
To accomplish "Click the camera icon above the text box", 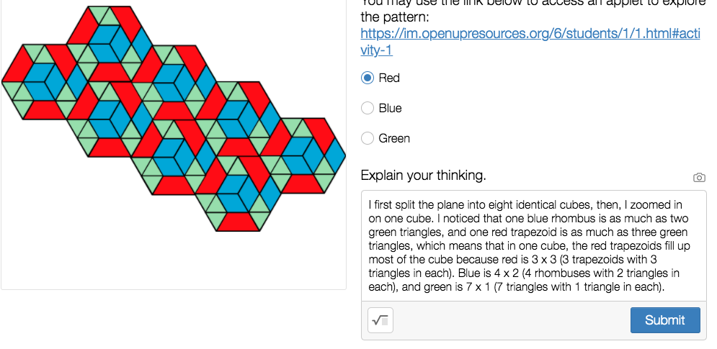I will 698,178.
